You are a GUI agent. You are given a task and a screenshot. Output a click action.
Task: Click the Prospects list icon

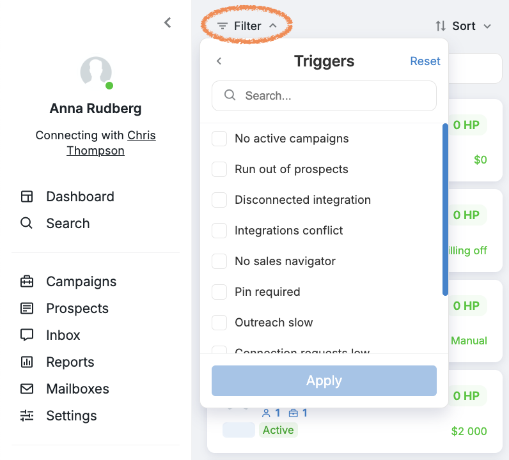(27, 308)
